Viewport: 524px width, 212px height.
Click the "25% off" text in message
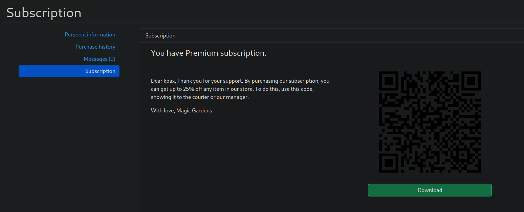pos(192,89)
